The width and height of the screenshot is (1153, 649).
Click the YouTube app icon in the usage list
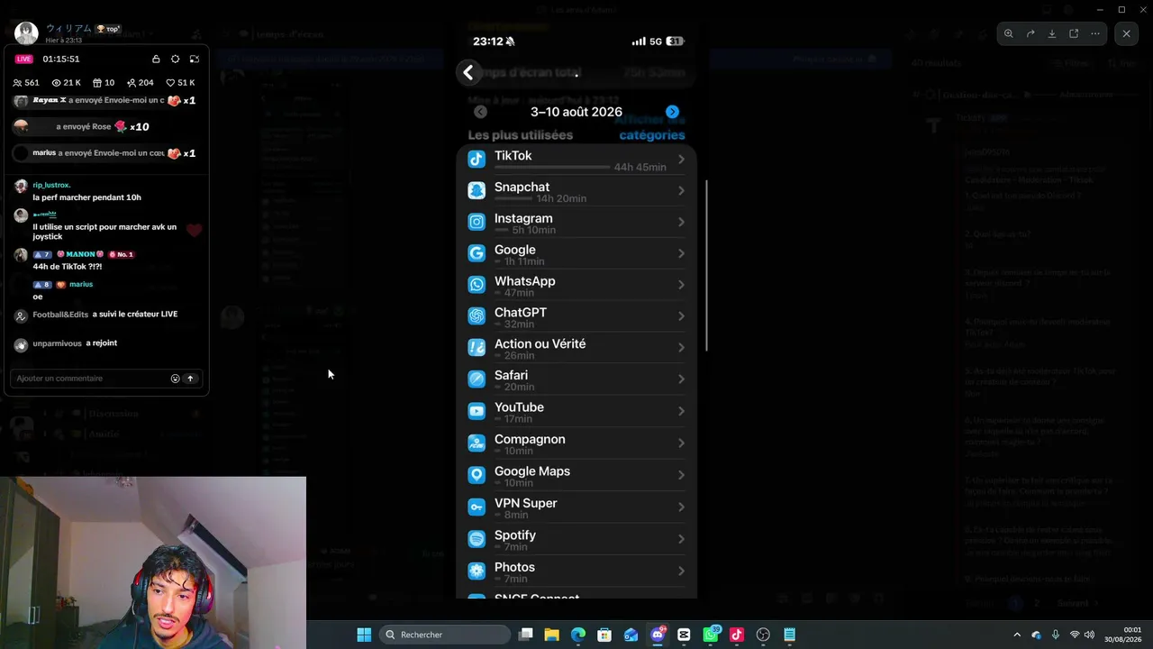click(x=477, y=411)
